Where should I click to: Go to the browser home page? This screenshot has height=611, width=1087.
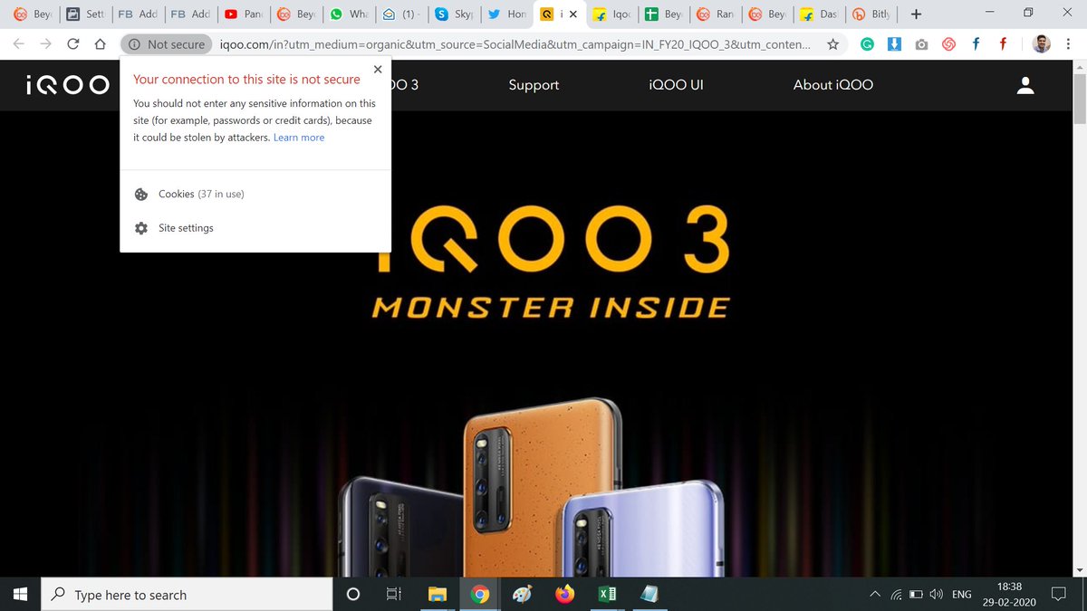point(101,43)
